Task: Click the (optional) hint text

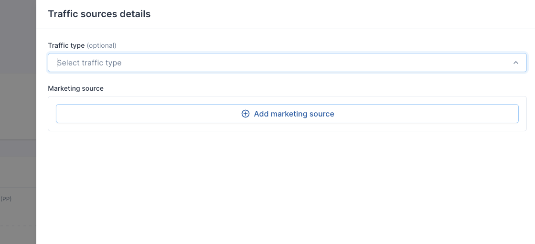Action: (101, 45)
